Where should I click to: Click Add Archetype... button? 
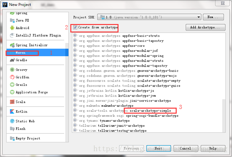206,27
